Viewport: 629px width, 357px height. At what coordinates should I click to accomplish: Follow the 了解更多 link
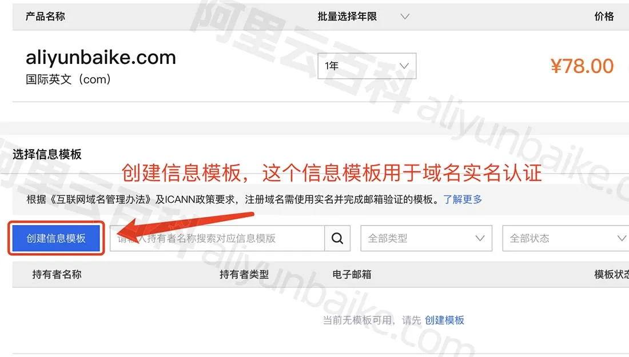tap(463, 199)
